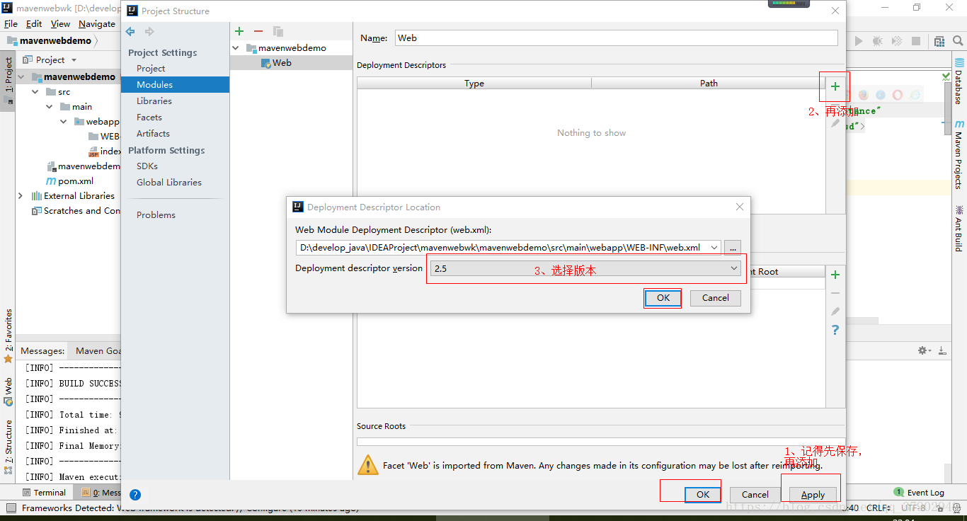
Task: Click the edit pencil under the descriptor plus
Action: pyautogui.click(x=835, y=123)
